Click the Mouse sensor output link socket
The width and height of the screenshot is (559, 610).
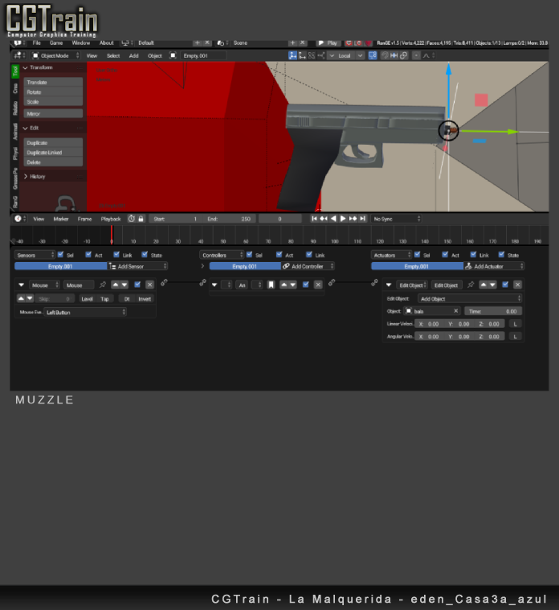pyautogui.click(x=164, y=283)
